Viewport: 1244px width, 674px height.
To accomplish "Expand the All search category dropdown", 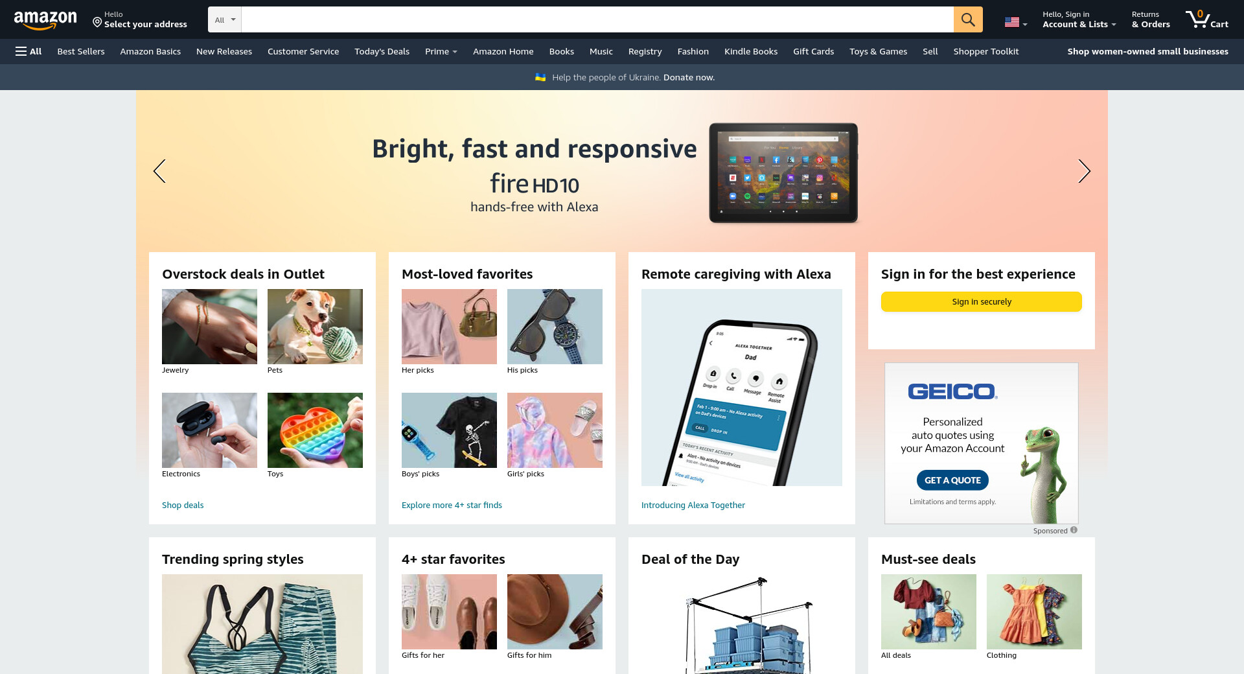I will coord(225,19).
